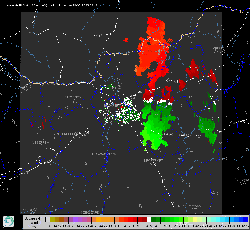Click the HÓDMEZŐVÁSÁRHELY city label
250x230 pixels.
(194, 206)
